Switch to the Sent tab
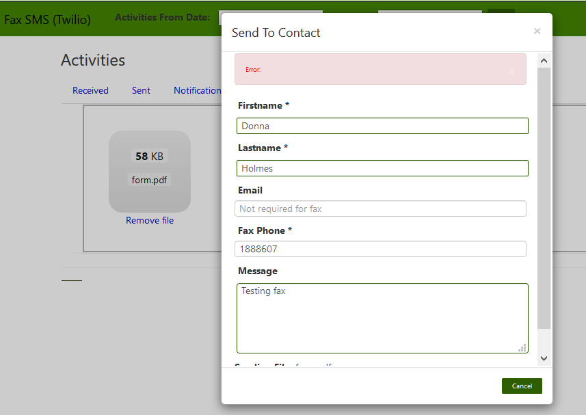The image size is (586, 415). tap(141, 90)
